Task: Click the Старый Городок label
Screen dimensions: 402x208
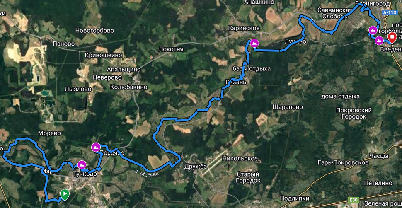Action: click(248, 177)
